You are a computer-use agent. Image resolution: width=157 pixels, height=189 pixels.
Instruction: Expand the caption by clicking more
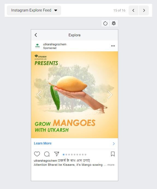(111, 165)
